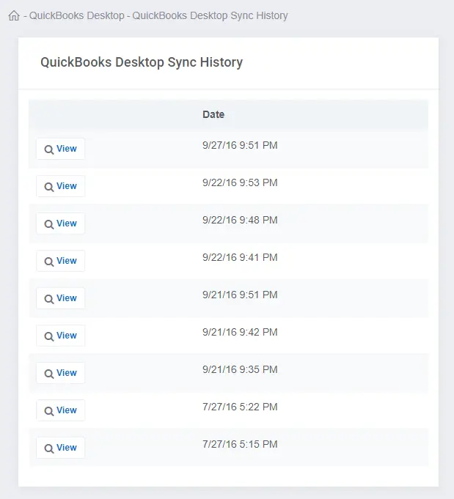Select the 7/27/16 5:22 PM date text
The image size is (454, 499).
click(x=240, y=407)
